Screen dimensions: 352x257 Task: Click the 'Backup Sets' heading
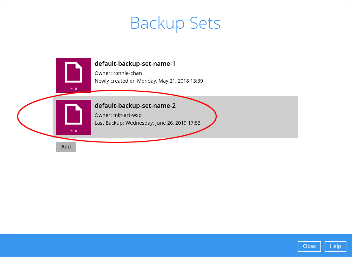pyautogui.click(x=176, y=23)
